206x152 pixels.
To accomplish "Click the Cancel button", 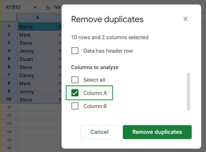I will [x=99, y=132].
